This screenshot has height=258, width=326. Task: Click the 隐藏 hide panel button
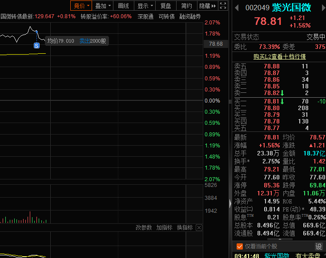point(207,6)
